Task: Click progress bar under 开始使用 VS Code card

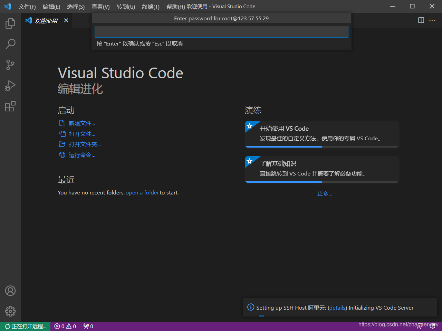Action: [x=322, y=147]
